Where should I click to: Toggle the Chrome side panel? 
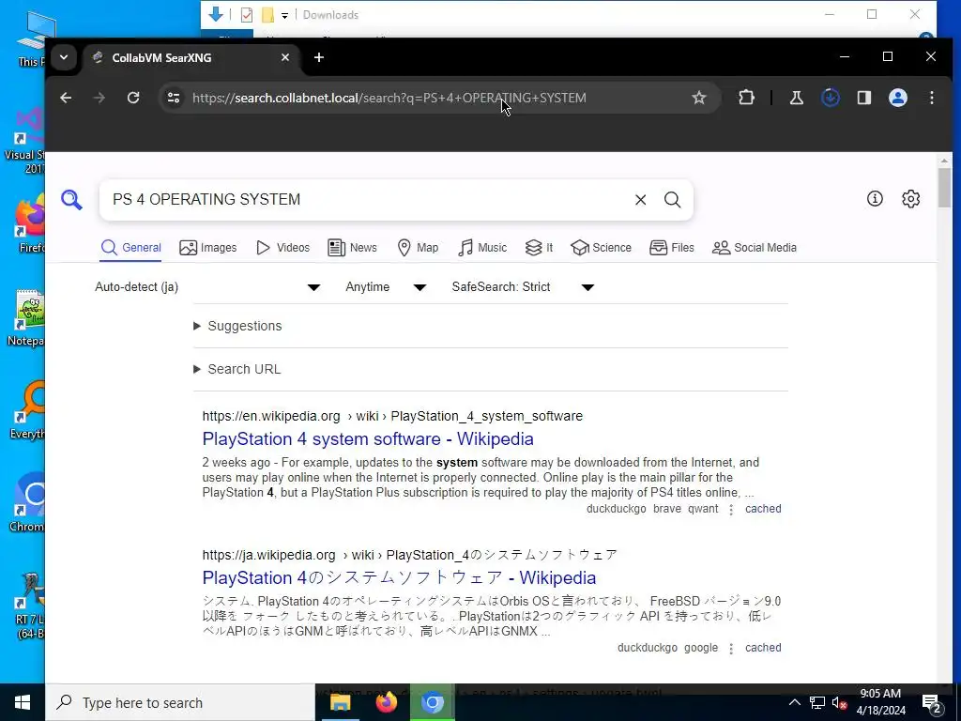tap(864, 98)
